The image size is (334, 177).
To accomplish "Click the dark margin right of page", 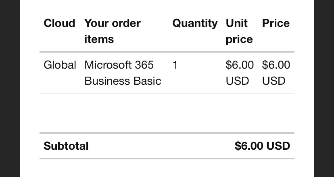I will click(x=324, y=88).
